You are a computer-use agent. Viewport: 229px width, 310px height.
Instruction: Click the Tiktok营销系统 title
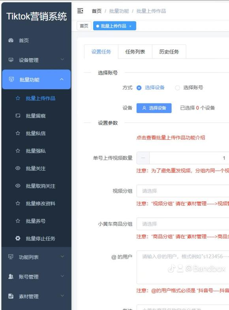(x=36, y=16)
